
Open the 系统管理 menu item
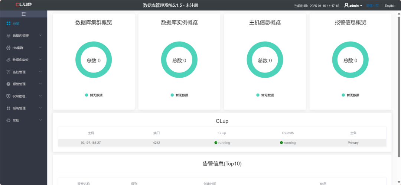pos(23,108)
